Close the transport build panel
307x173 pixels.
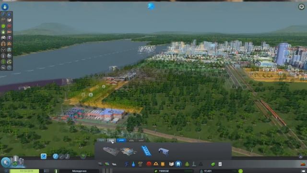coord(301,156)
